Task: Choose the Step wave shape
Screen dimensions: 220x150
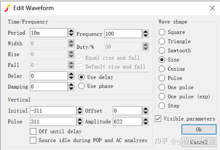Action: coord(162,106)
